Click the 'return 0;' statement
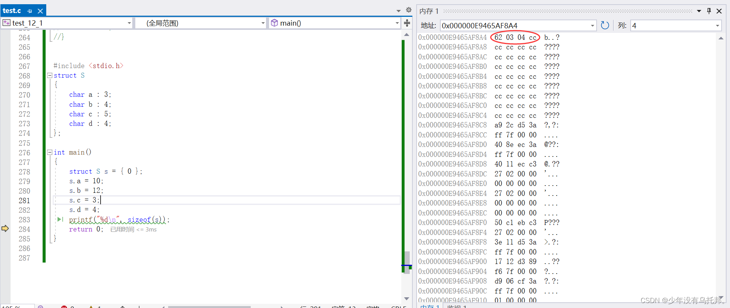 pyautogui.click(x=86, y=229)
